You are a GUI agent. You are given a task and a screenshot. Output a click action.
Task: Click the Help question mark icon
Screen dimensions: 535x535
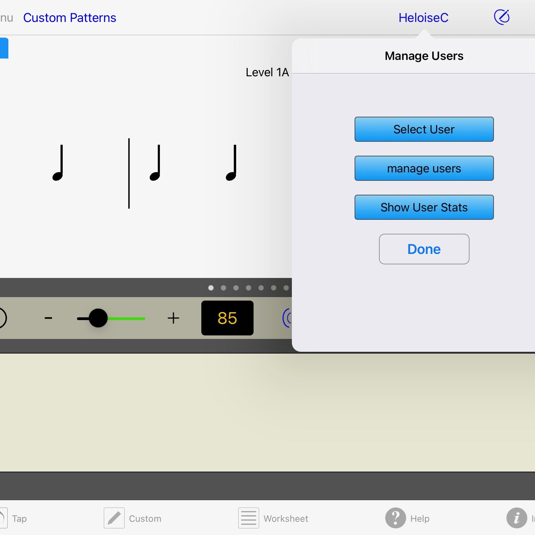pos(395,518)
